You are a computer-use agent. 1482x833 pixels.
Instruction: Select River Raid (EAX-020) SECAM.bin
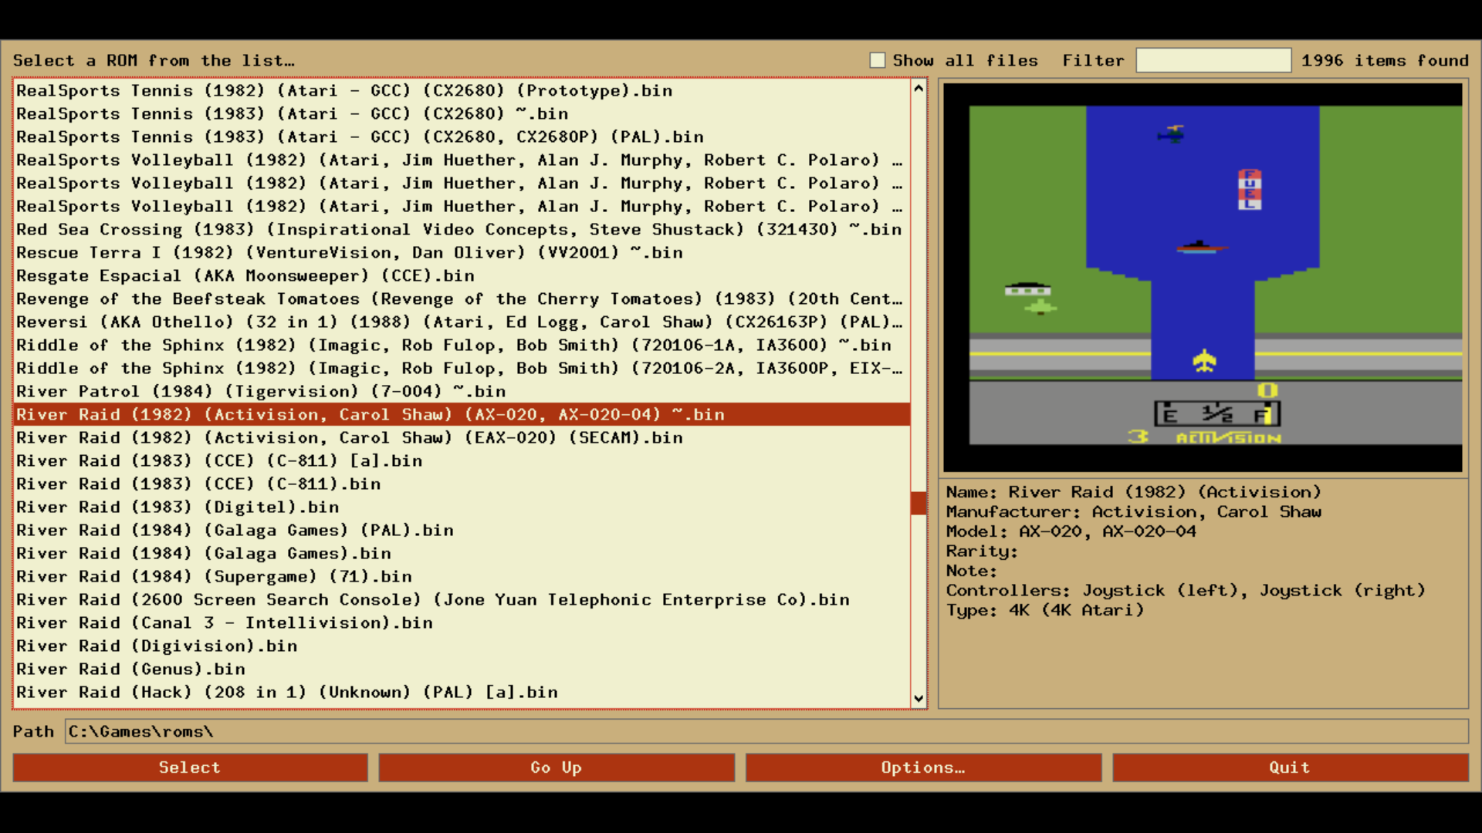(462, 438)
